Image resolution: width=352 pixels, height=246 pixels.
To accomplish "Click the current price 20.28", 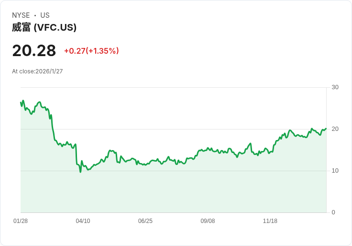I will pyautogui.click(x=34, y=50).
